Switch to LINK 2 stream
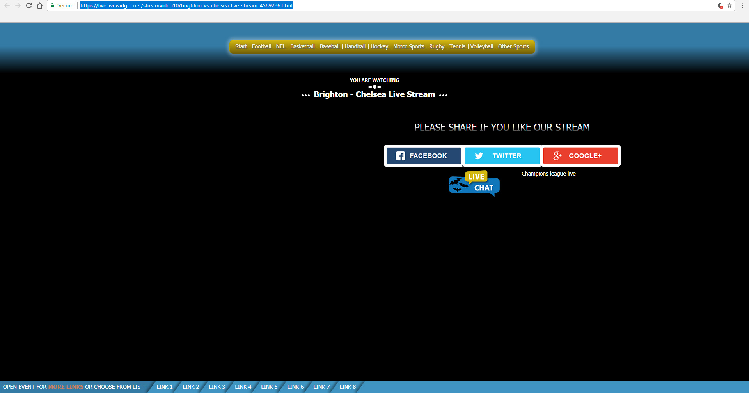 point(191,387)
